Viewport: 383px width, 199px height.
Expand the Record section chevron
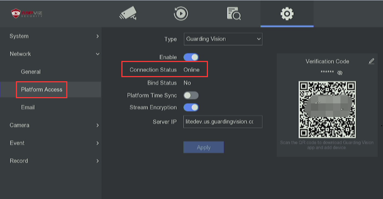click(x=97, y=161)
